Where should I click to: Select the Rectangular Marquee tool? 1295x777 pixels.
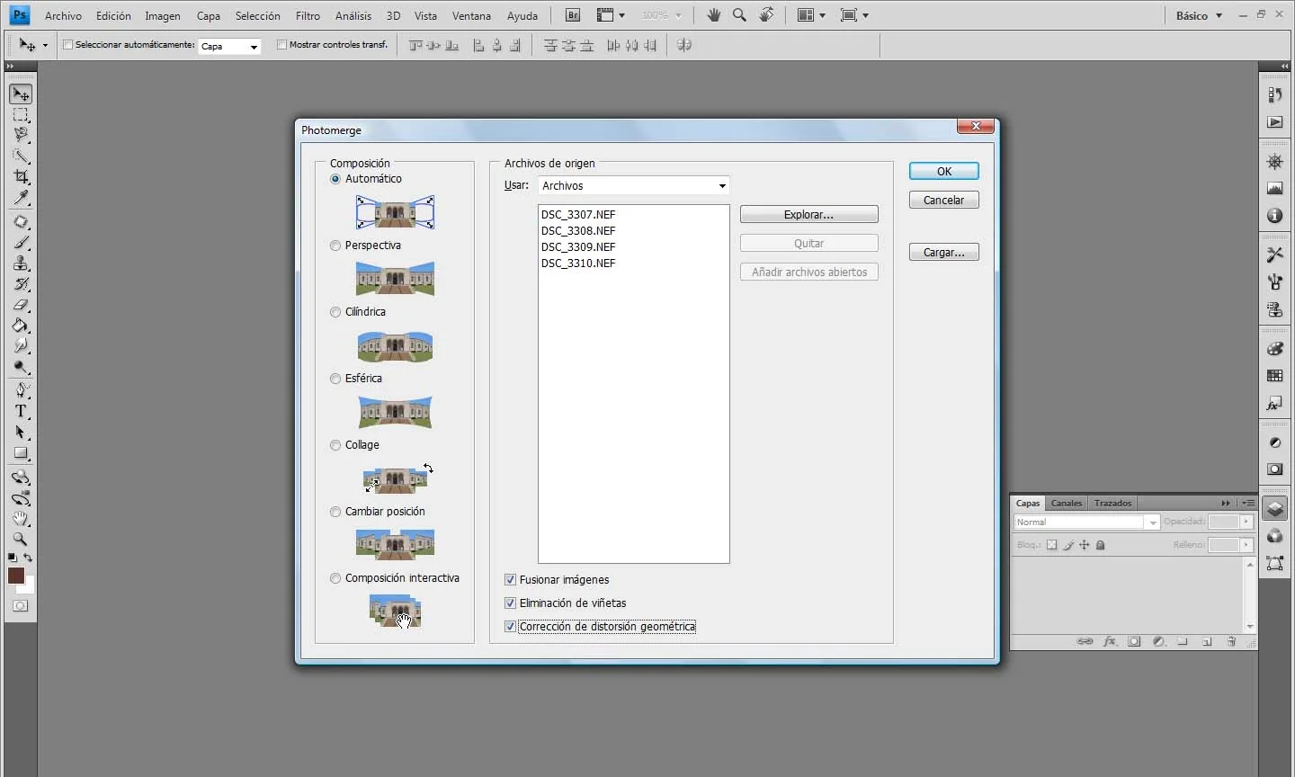(21, 115)
